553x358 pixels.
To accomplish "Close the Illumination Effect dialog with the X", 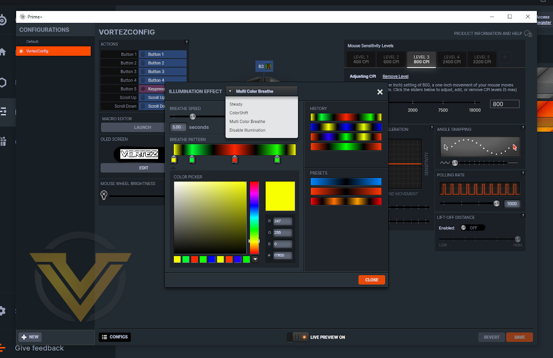I will 380,92.
